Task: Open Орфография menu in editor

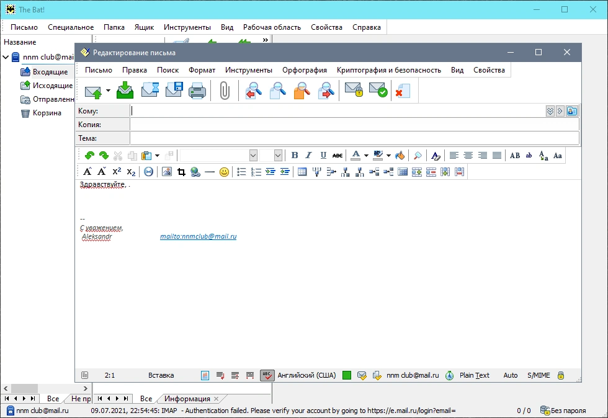Action: [x=305, y=70]
